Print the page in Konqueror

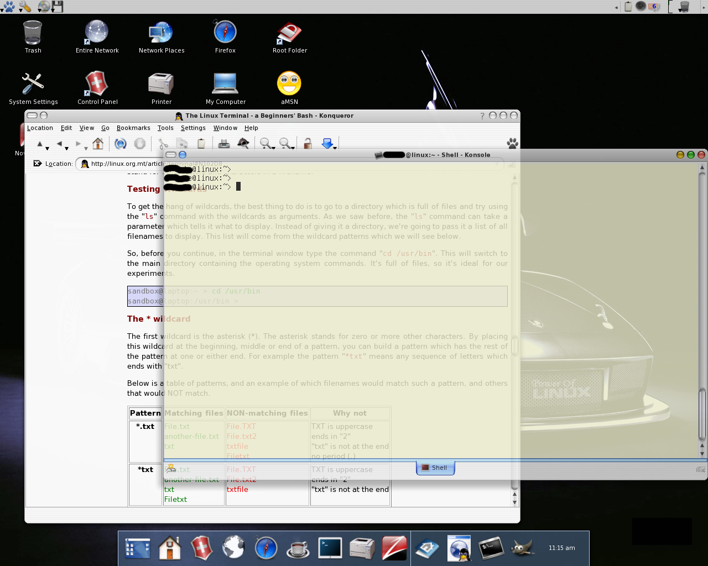(x=223, y=144)
